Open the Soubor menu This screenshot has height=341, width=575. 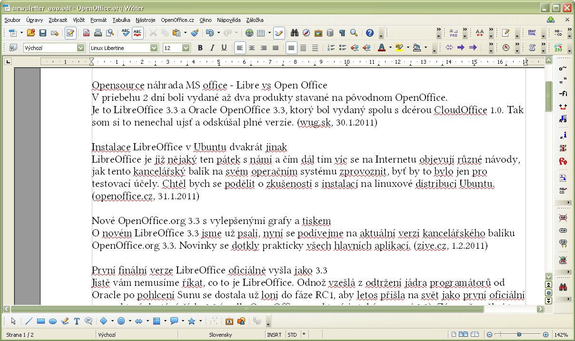[12, 20]
